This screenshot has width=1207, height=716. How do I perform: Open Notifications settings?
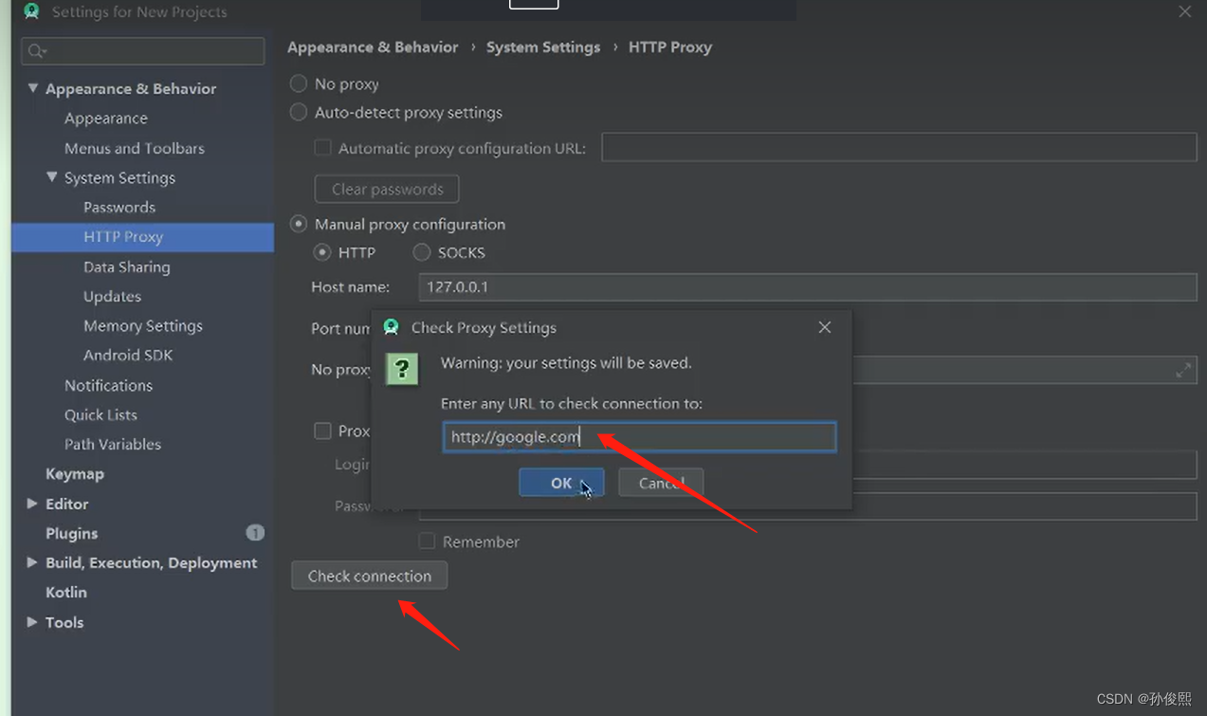tap(108, 385)
